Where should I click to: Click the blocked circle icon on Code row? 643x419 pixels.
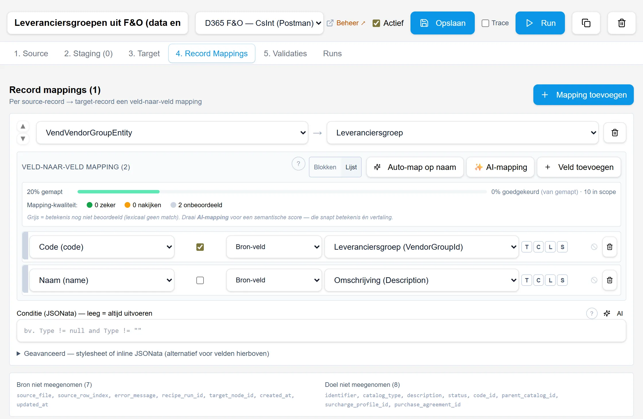[x=594, y=247]
